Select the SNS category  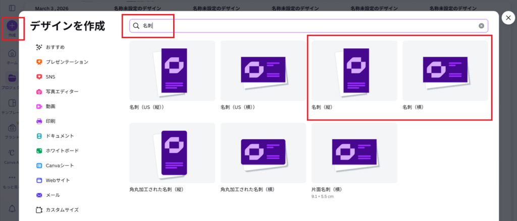click(45, 77)
